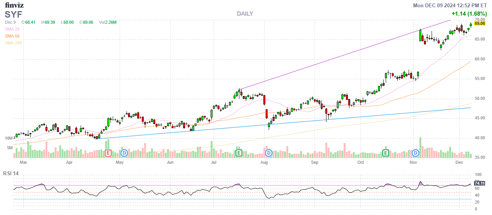Open the dividend D marker in November
Image resolution: width=492 pixels, height=215 pixels.
[x=416, y=153]
